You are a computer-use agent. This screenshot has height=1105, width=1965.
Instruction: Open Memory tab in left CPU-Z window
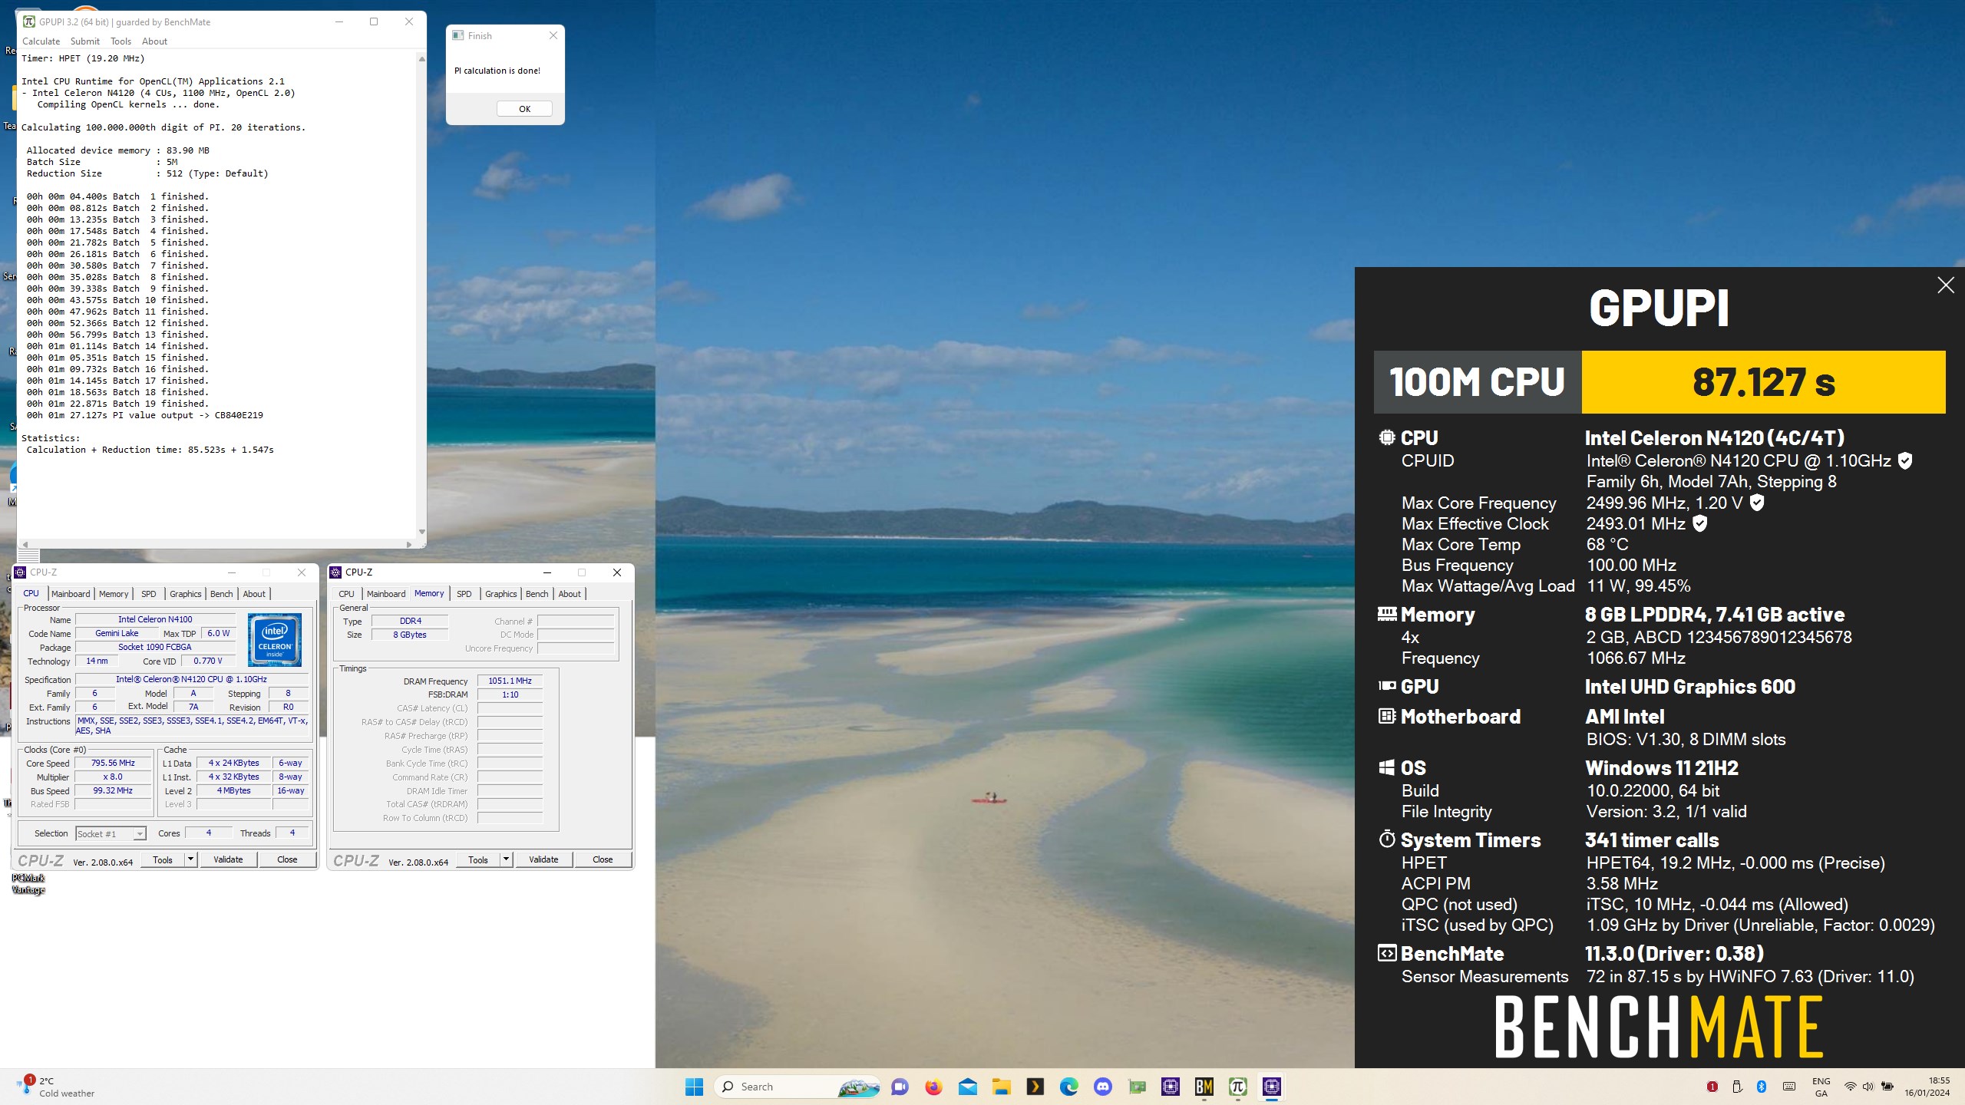coord(114,594)
